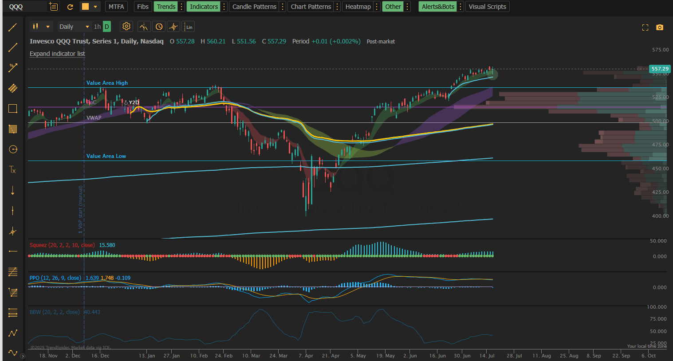
Task: Pick the anchored Fibonacci fan with point handles
Action: (13, 292)
